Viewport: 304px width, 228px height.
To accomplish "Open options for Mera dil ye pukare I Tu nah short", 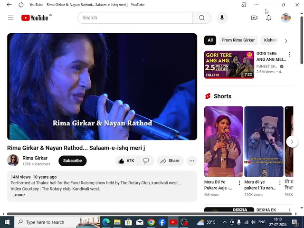I will (x=280, y=183).
